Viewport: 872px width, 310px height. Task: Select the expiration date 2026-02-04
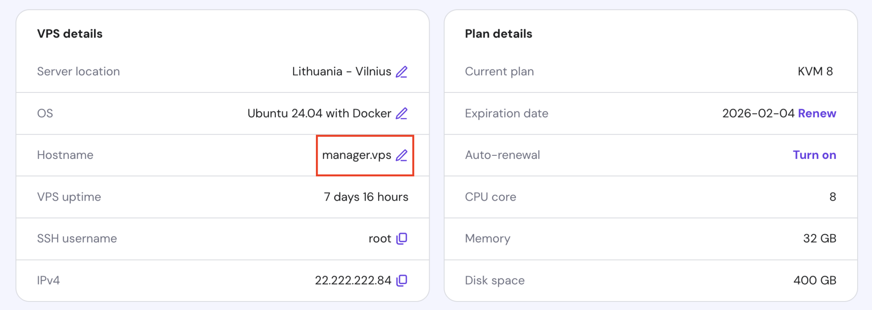(x=759, y=113)
